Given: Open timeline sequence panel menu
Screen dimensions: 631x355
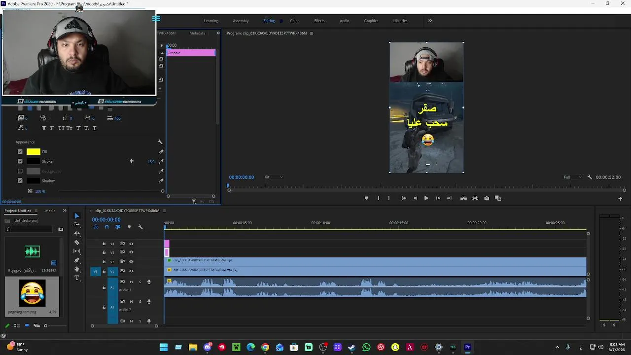Looking at the screenshot, I should pyautogui.click(x=164, y=211).
